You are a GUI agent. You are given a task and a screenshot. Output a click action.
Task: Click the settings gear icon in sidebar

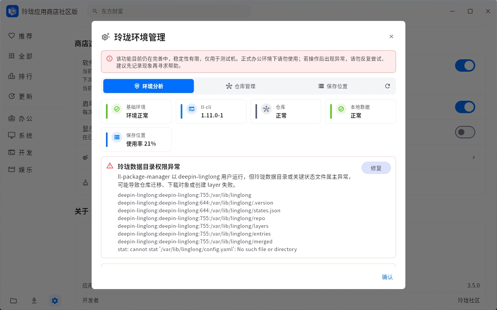pyautogui.click(x=55, y=301)
